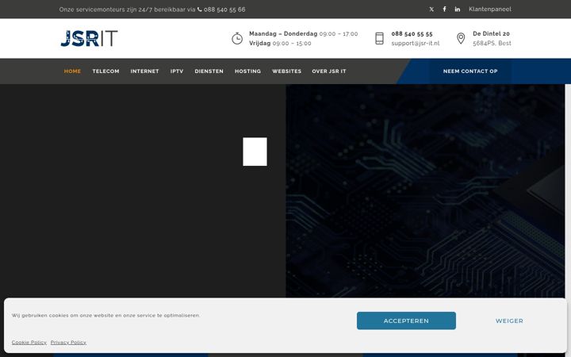Open the LinkedIn social icon
Viewport: 571px width, 357px height.
[x=458, y=9]
